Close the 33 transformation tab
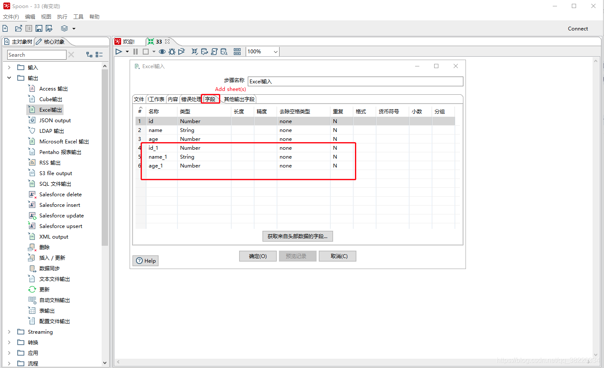604x368 pixels. coord(167,41)
